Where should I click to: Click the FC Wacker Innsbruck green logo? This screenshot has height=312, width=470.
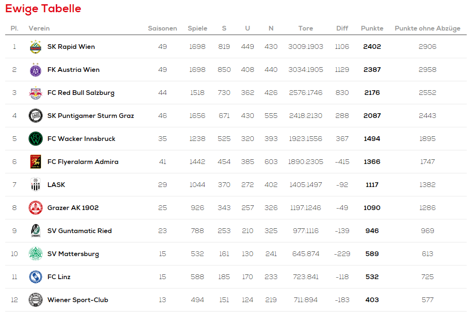[35, 139]
